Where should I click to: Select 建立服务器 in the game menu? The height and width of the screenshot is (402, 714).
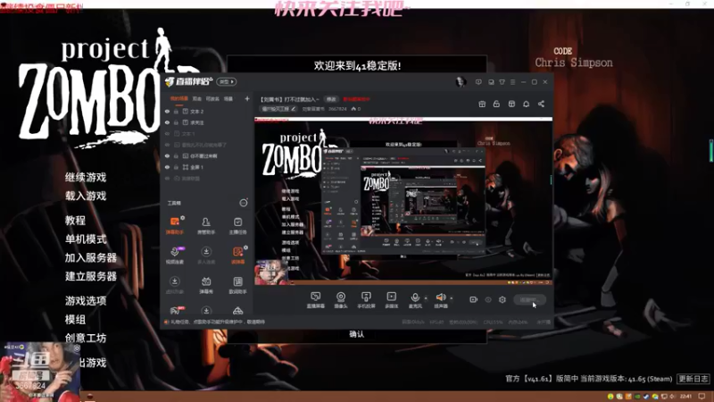point(91,276)
